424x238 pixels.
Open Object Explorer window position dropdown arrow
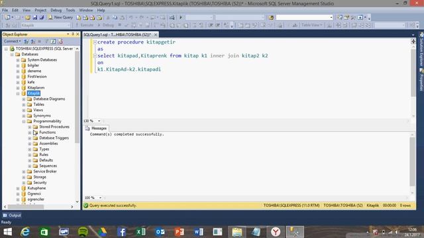(68, 34)
